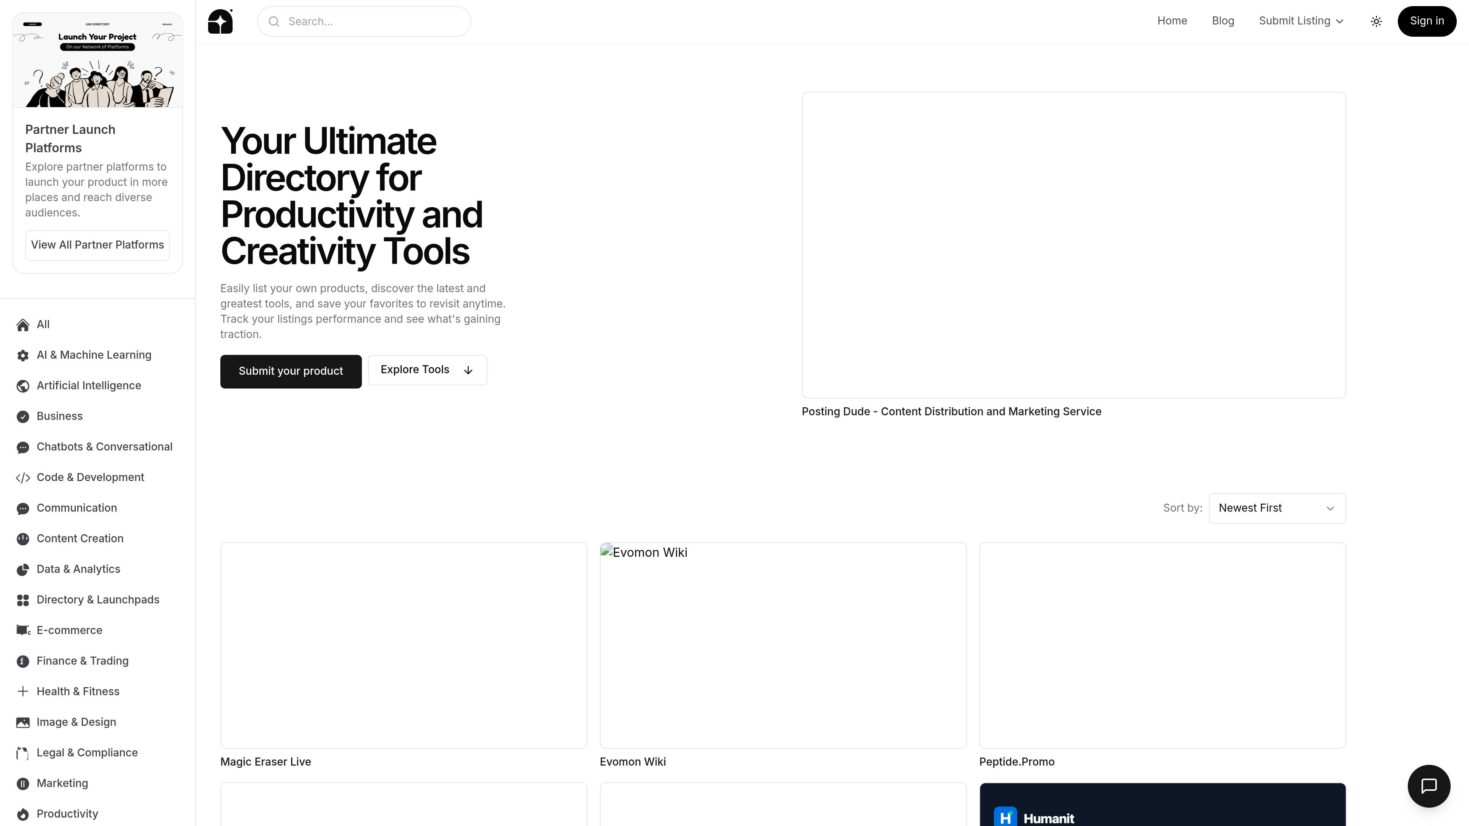Focus the Search input field
Image resolution: width=1469 pixels, height=826 pixels.
point(364,22)
